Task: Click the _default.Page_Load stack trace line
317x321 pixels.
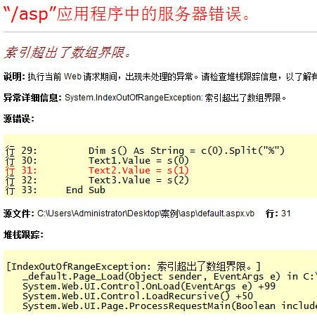Action: point(169,277)
